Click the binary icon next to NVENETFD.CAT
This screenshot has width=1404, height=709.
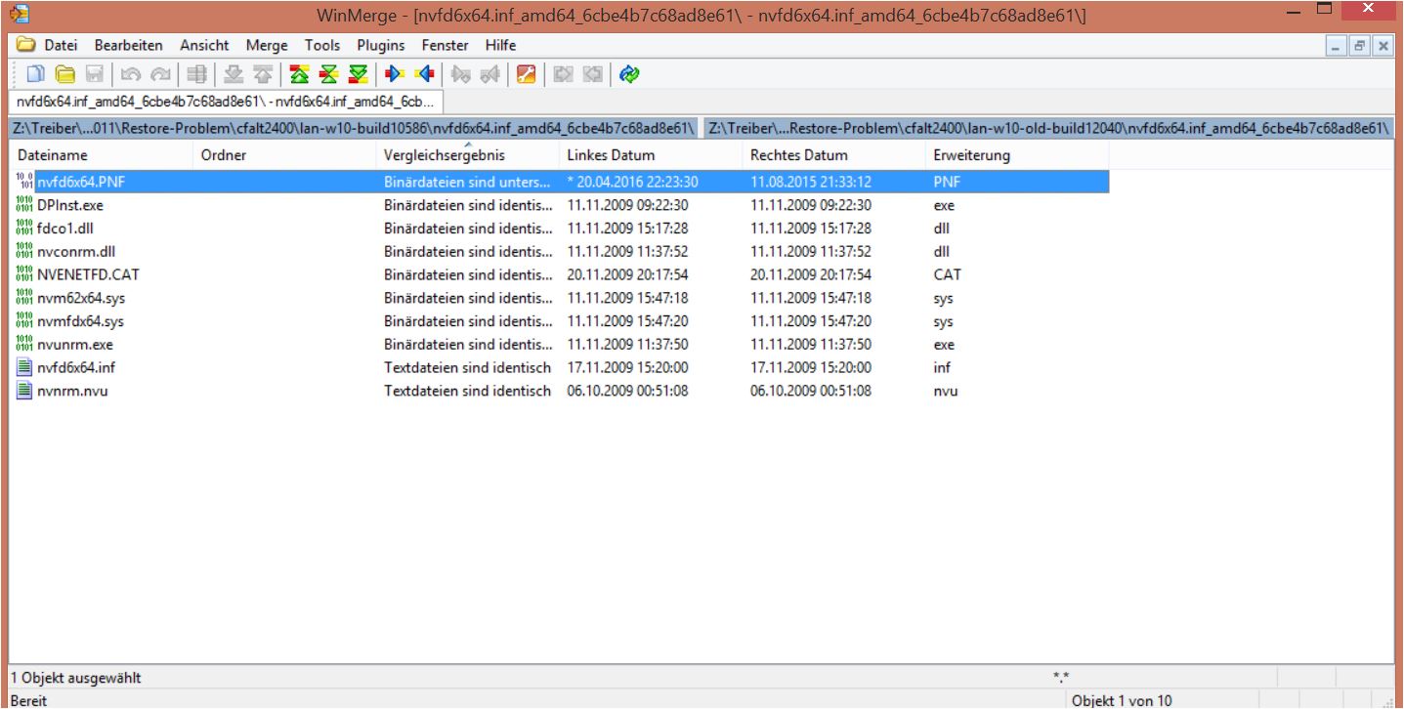tap(24, 274)
